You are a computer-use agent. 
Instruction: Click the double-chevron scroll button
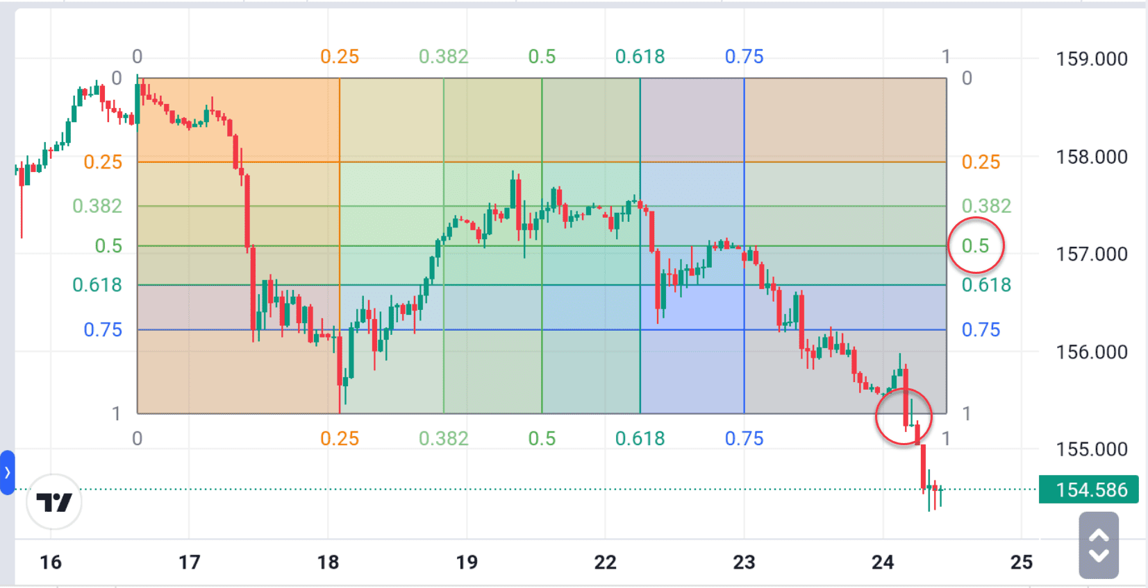[x=1099, y=545]
